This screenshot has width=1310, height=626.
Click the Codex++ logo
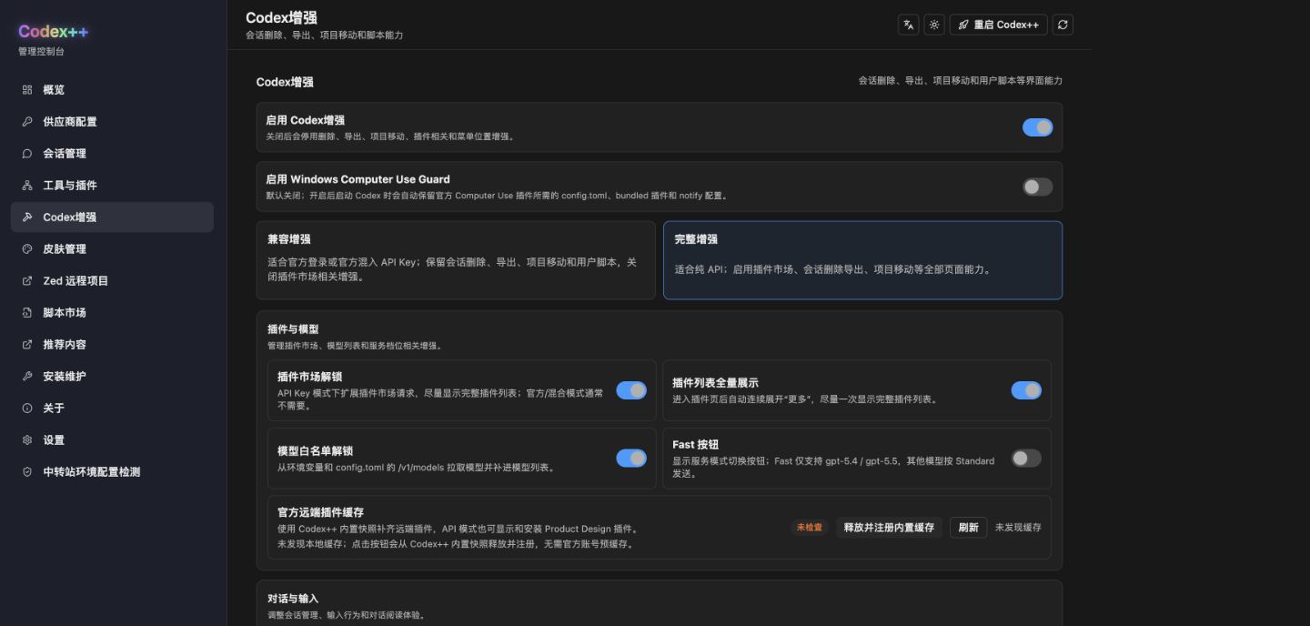[54, 32]
